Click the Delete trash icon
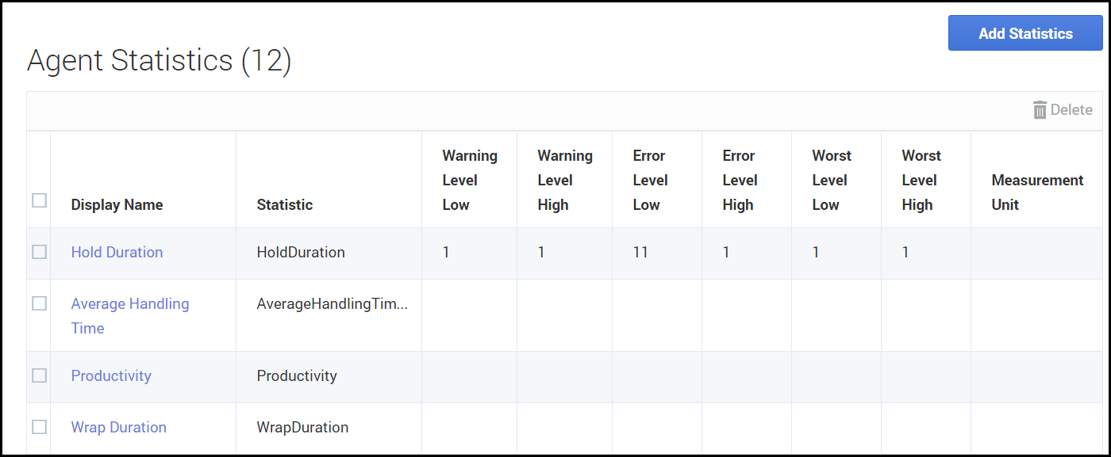 click(x=1040, y=110)
